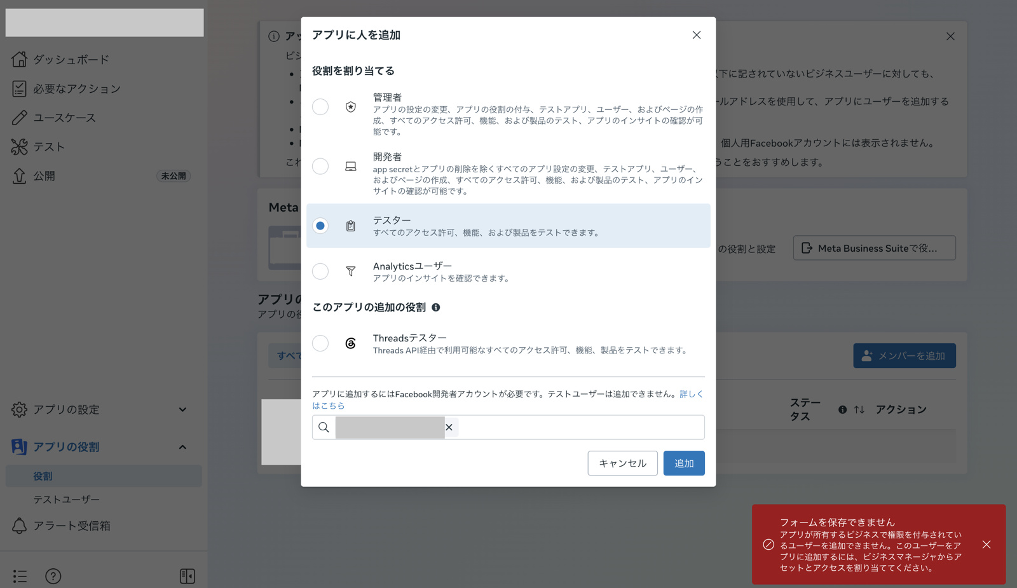The width and height of the screenshot is (1017, 588).
Task: Select the 管理者 role radio button
Action: (x=320, y=107)
